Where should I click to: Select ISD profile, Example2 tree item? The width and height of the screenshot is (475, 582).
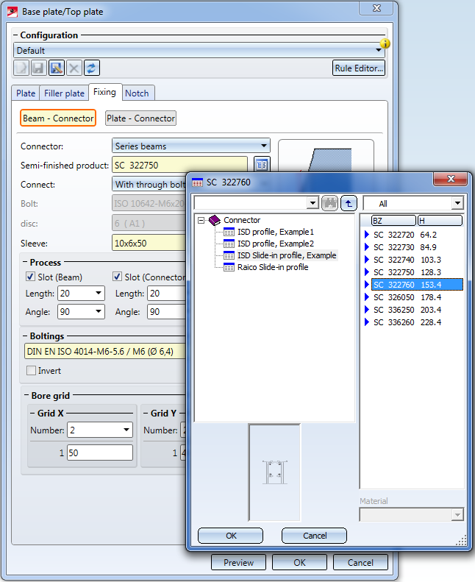276,244
